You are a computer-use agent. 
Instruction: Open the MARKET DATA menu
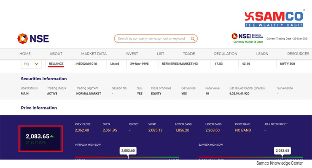pos(94,54)
